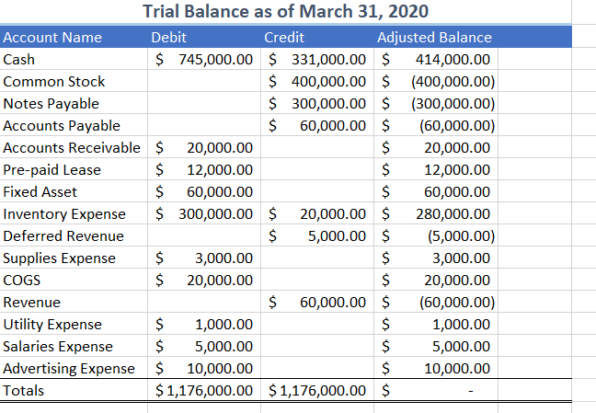Click the Deferred Revenue row label
The image size is (596, 413).
(x=74, y=235)
